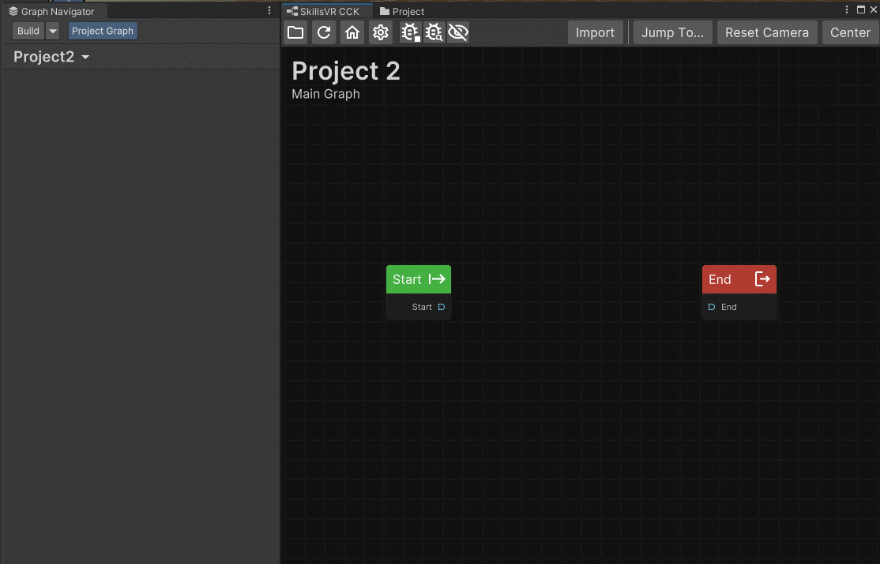Select the Project Graph toggle button

pyautogui.click(x=103, y=31)
